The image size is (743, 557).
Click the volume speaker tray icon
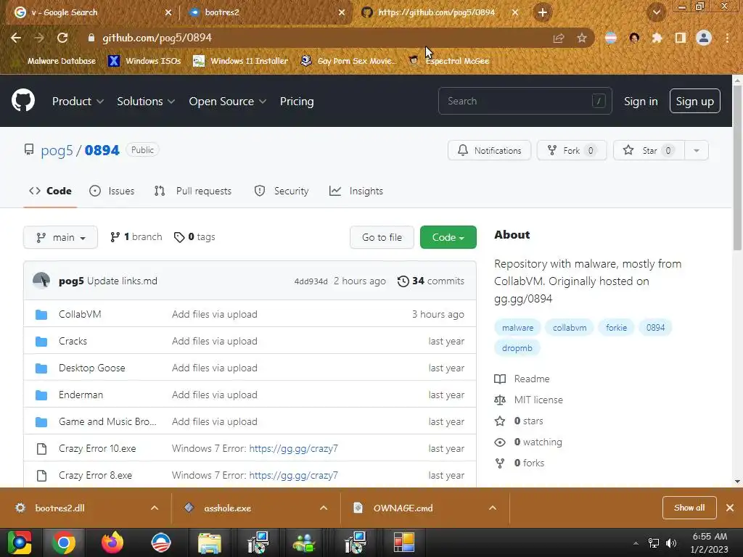(670, 543)
